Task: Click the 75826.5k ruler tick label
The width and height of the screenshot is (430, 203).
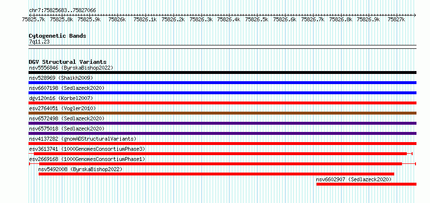Action: point(257,19)
